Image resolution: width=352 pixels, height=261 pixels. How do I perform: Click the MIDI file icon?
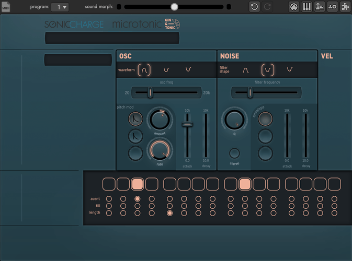[x=6, y=7]
